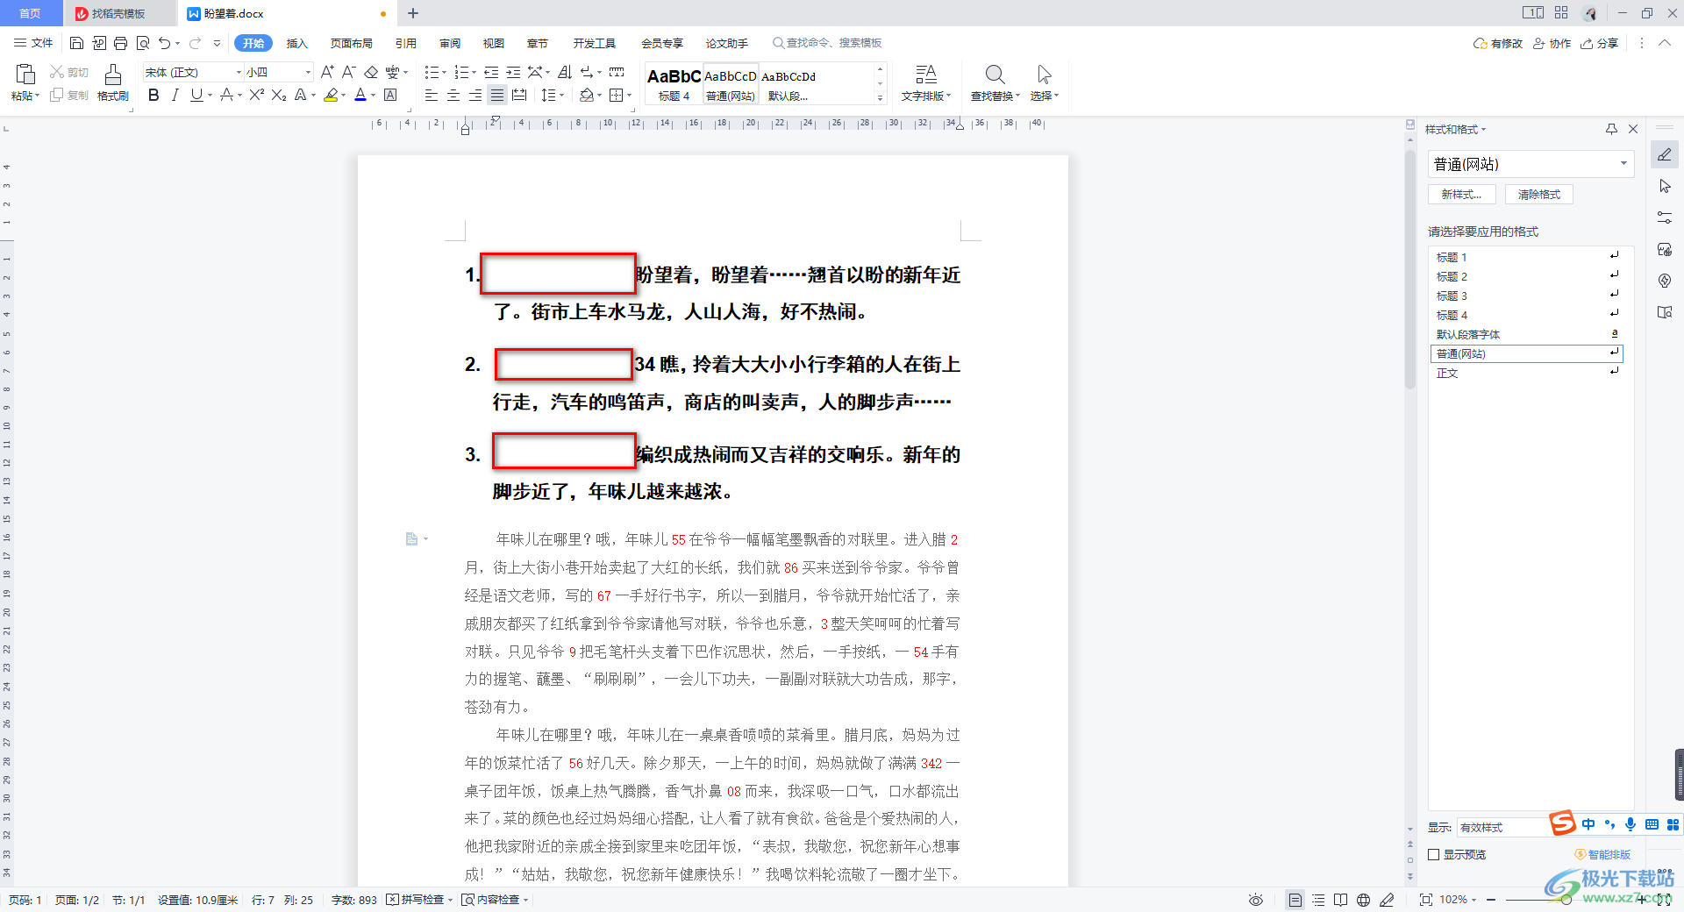Toggle reading mode view in status bar
The width and height of the screenshot is (1684, 912).
(x=1340, y=900)
